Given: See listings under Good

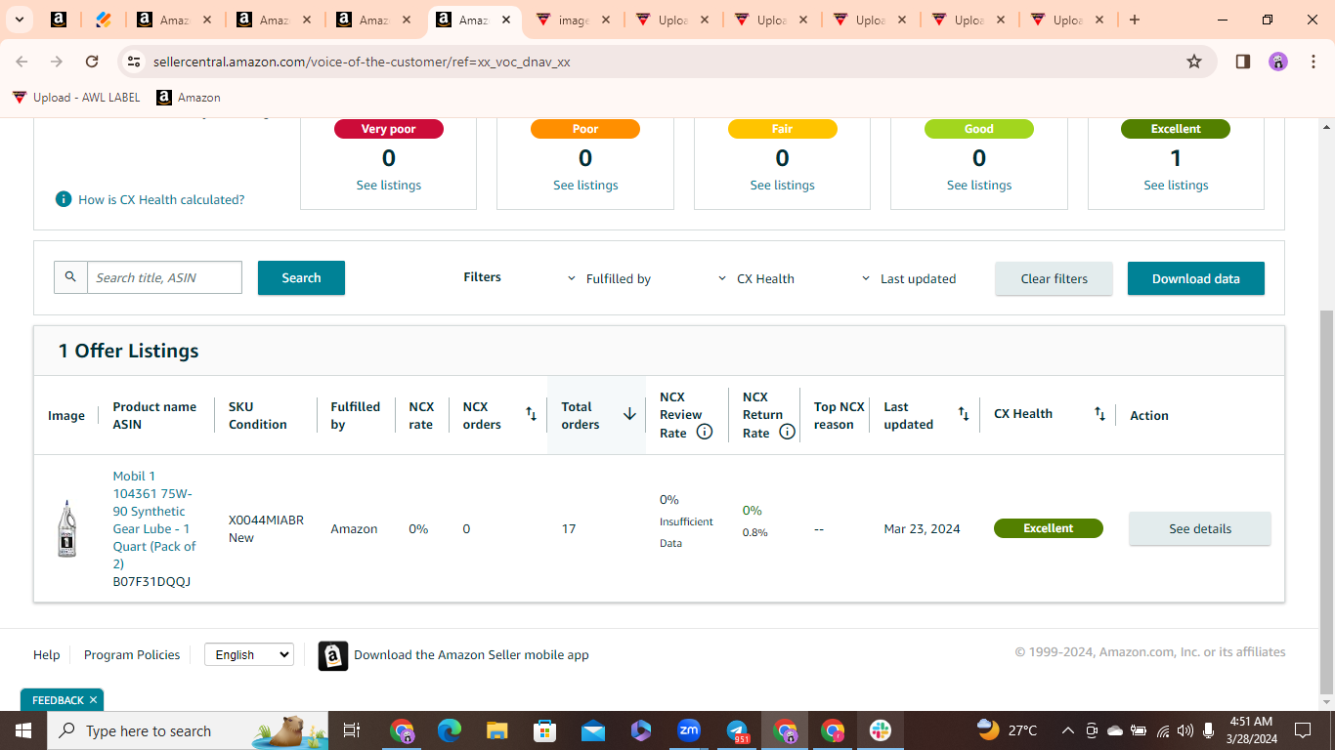Looking at the screenshot, I should pyautogui.click(x=979, y=185).
